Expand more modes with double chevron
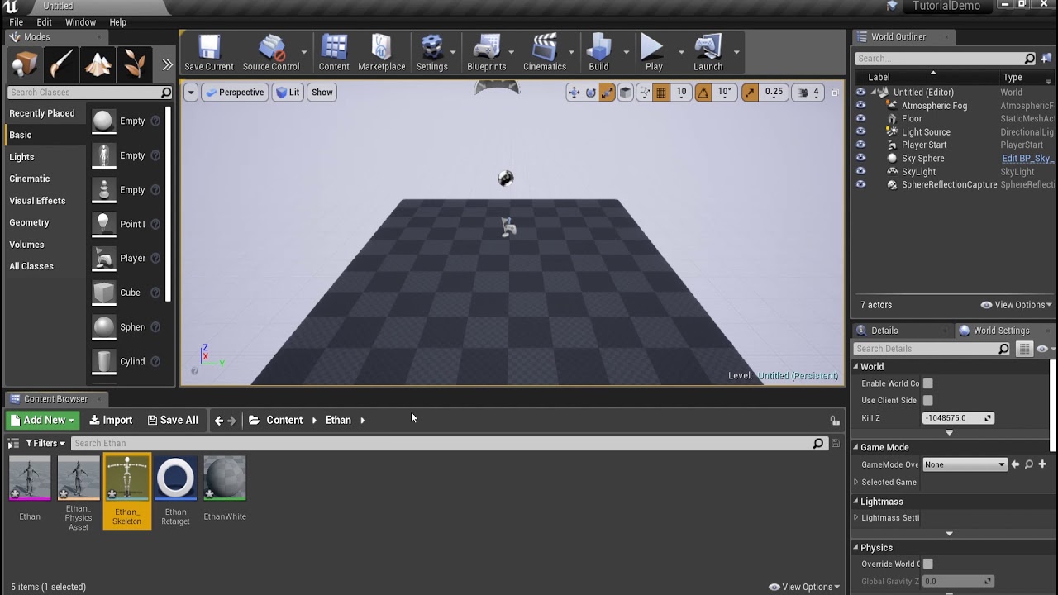This screenshot has width=1058, height=595. point(167,64)
